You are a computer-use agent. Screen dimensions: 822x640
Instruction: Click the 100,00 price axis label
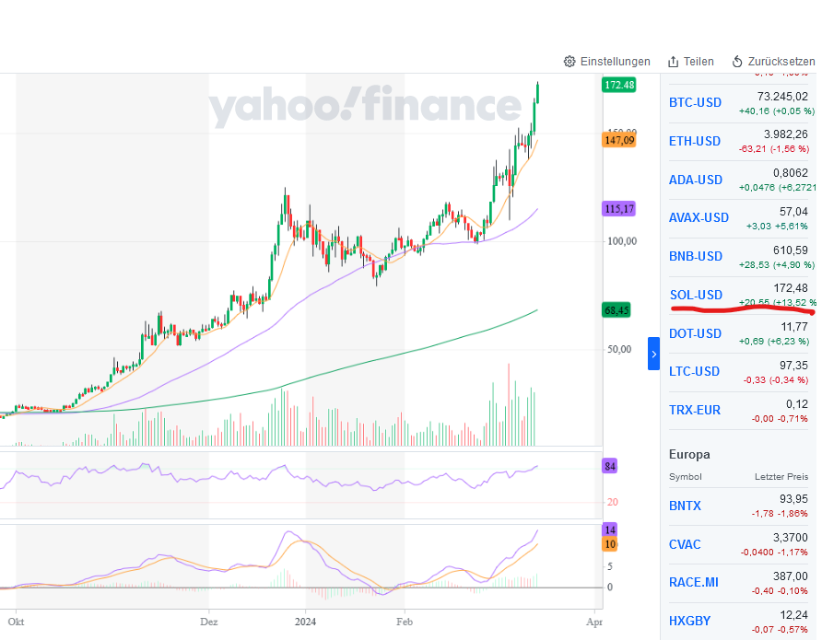coord(622,242)
